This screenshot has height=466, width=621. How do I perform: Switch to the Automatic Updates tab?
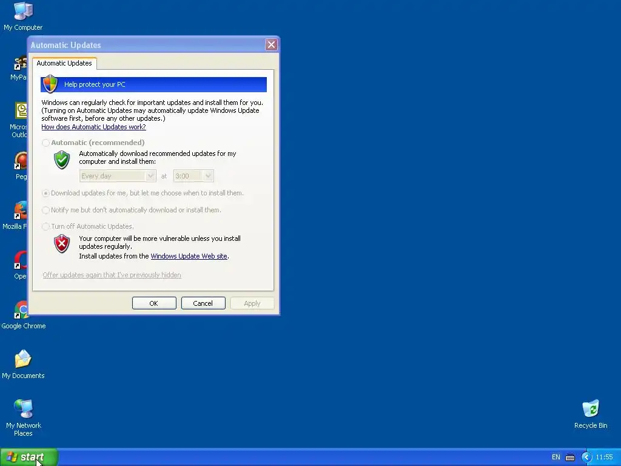64,63
